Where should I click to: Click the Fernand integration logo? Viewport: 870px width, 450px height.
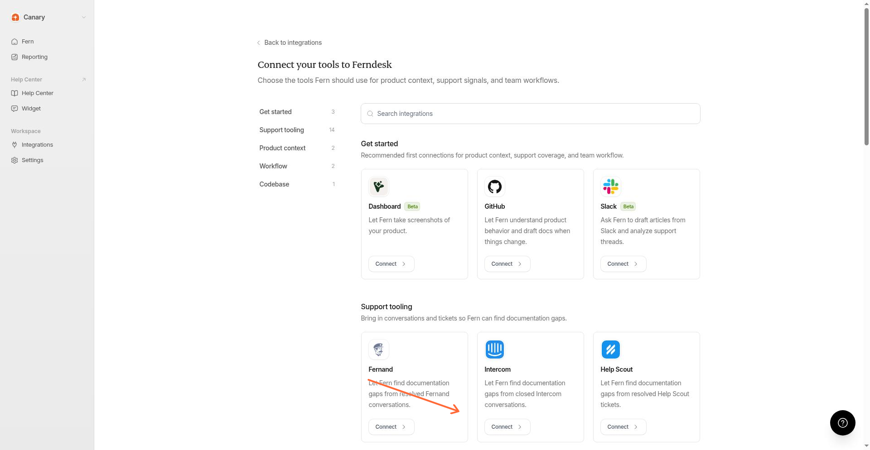click(x=379, y=349)
